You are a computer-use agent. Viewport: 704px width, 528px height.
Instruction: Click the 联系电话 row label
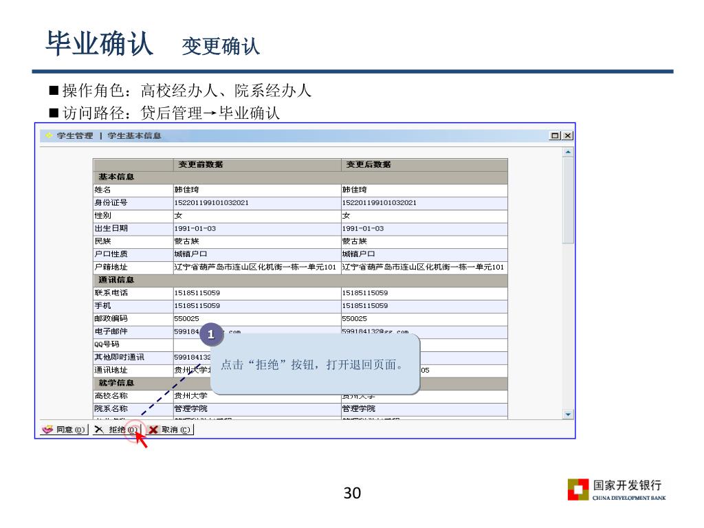[111, 293]
